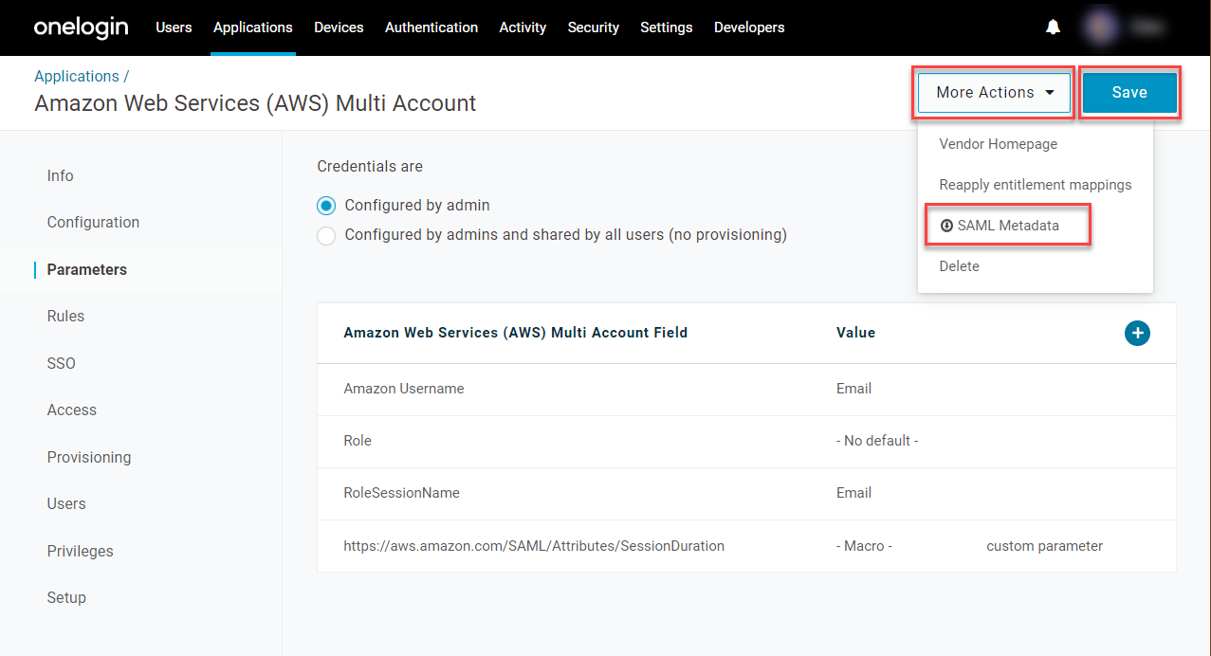Open the Developers top menu
1211x656 pixels.
tap(749, 27)
